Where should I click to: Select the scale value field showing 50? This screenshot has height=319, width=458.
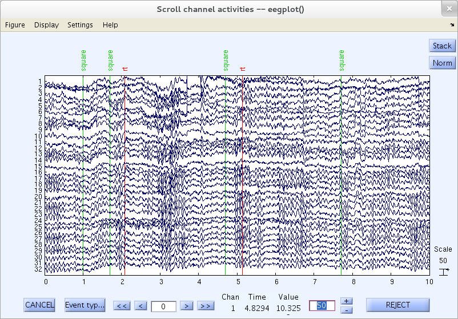coord(322,305)
